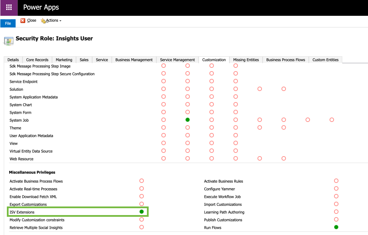
Task: Switch to the Service Management tab
Action: 177,60
